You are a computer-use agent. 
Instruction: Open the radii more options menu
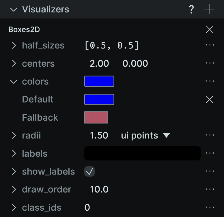[x=210, y=135]
